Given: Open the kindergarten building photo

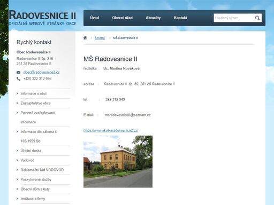Looking at the screenshot, I should pos(118,161).
